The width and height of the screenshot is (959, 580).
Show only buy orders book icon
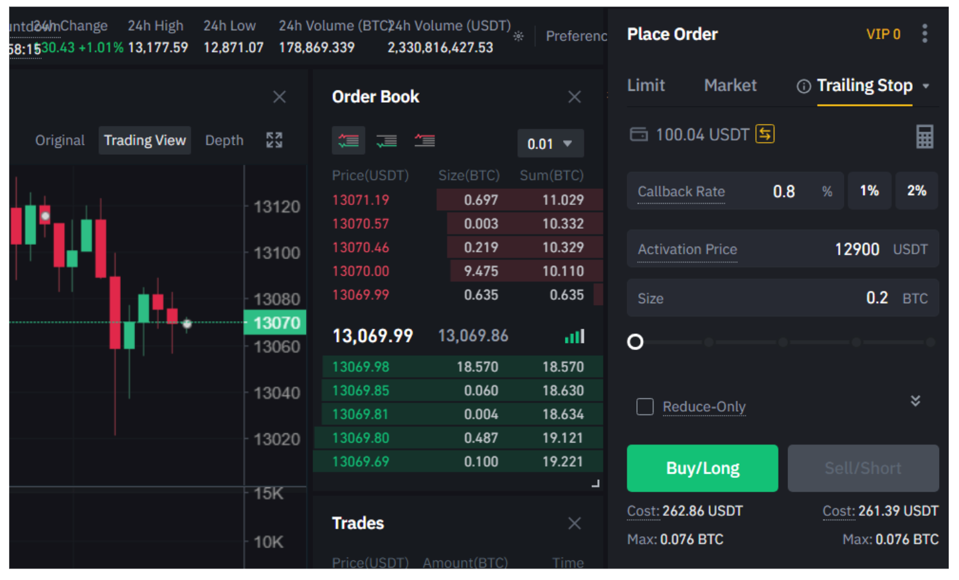pyautogui.click(x=386, y=140)
